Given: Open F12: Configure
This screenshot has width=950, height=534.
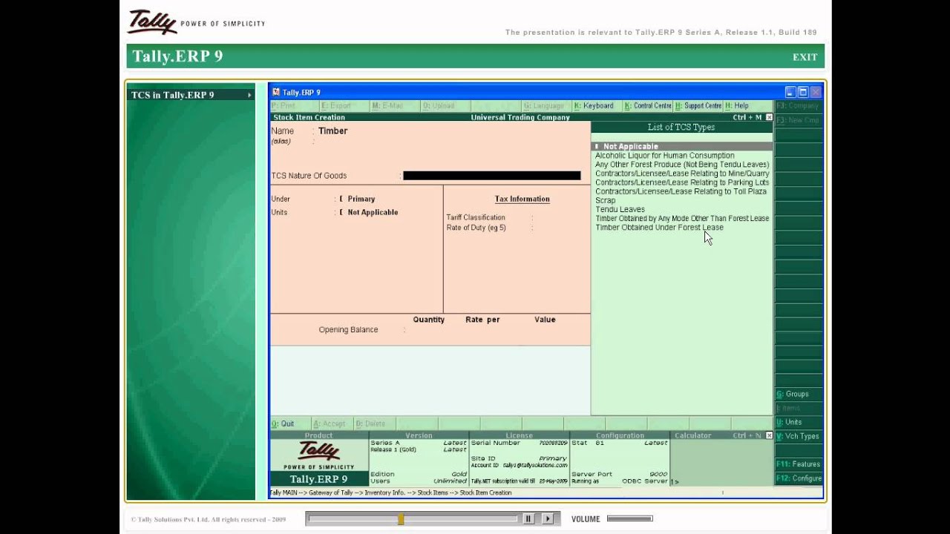Looking at the screenshot, I should (798, 478).
